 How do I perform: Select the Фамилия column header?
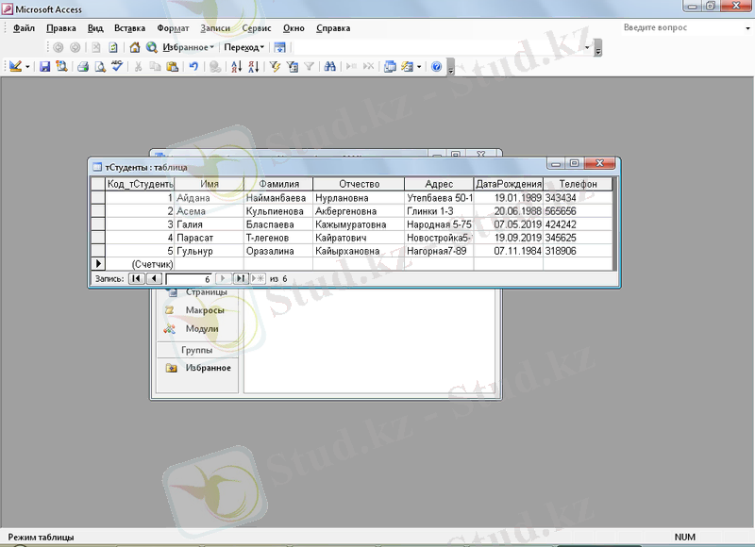coord(277,184)
